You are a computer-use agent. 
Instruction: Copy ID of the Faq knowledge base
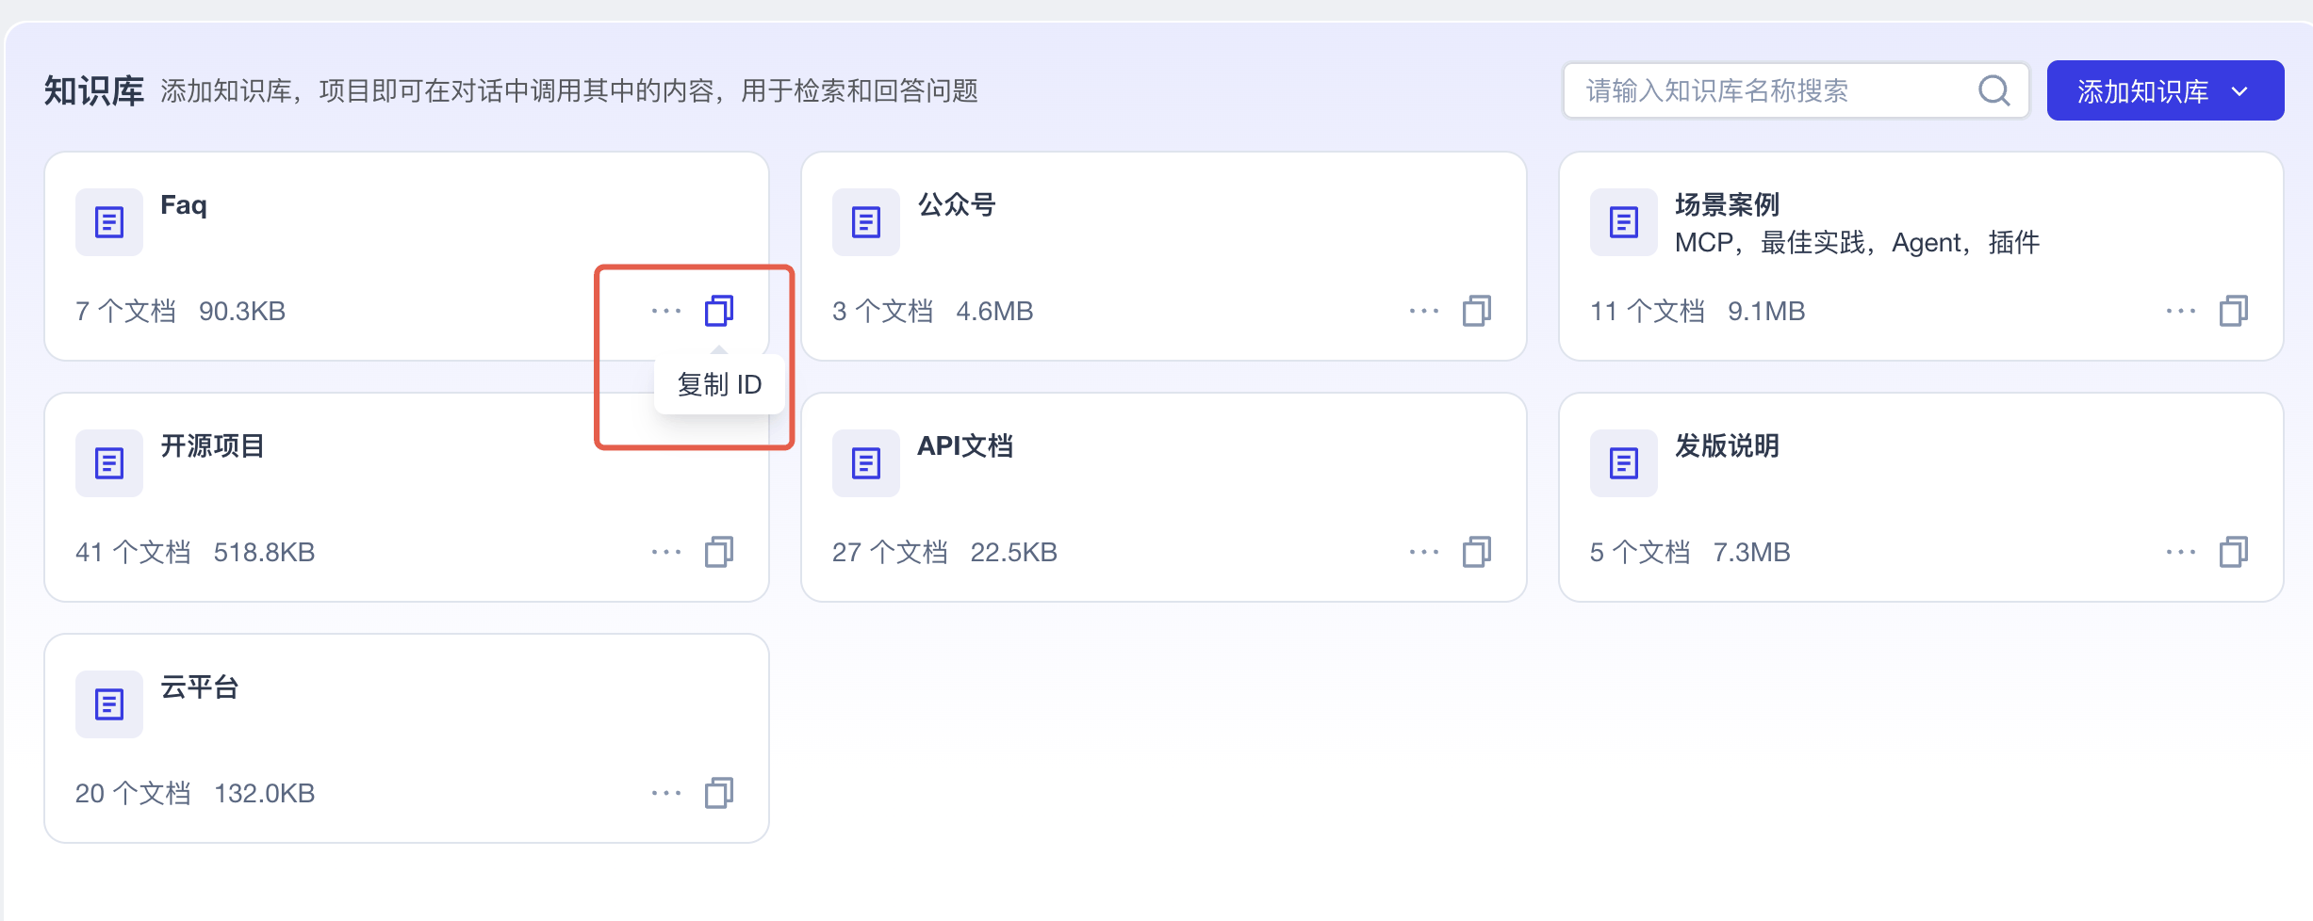coord(719,311)
